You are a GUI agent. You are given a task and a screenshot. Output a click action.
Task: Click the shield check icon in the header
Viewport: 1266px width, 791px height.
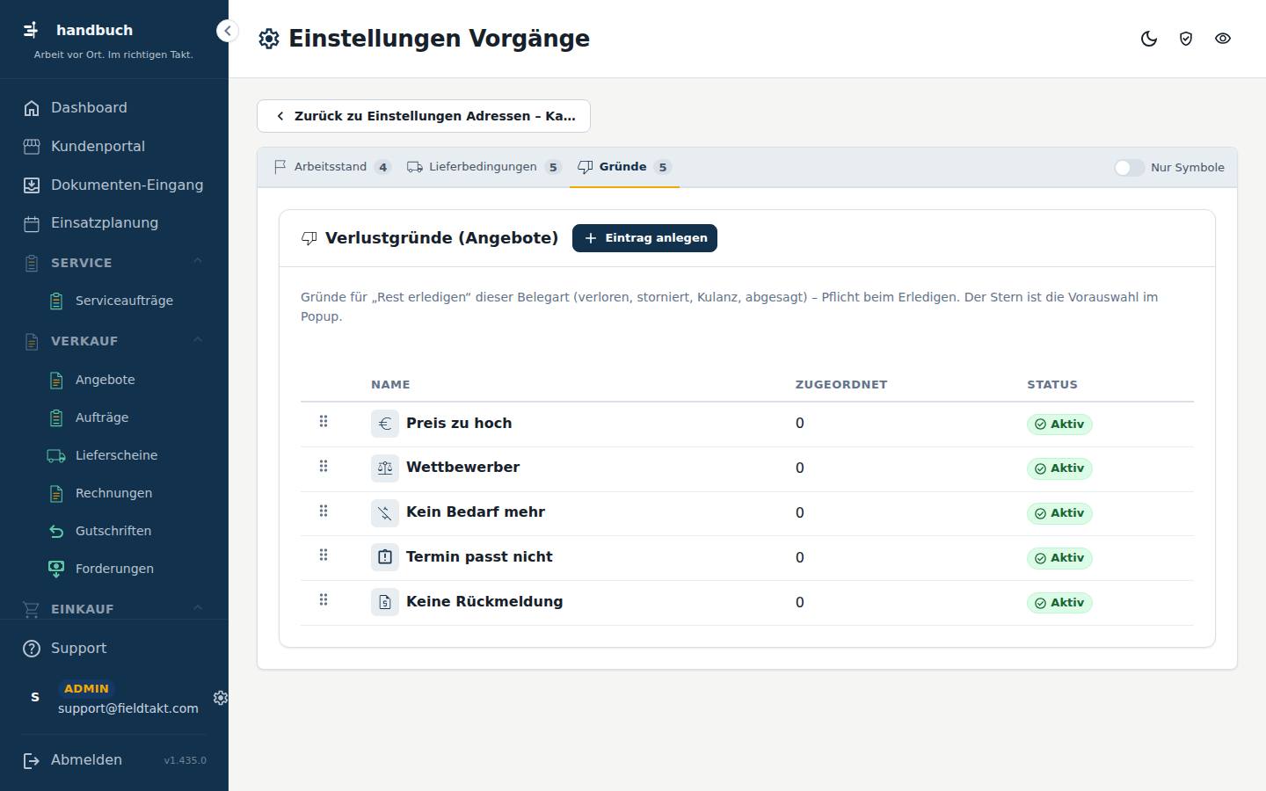pyautogui.click(x=1186, y=39)
